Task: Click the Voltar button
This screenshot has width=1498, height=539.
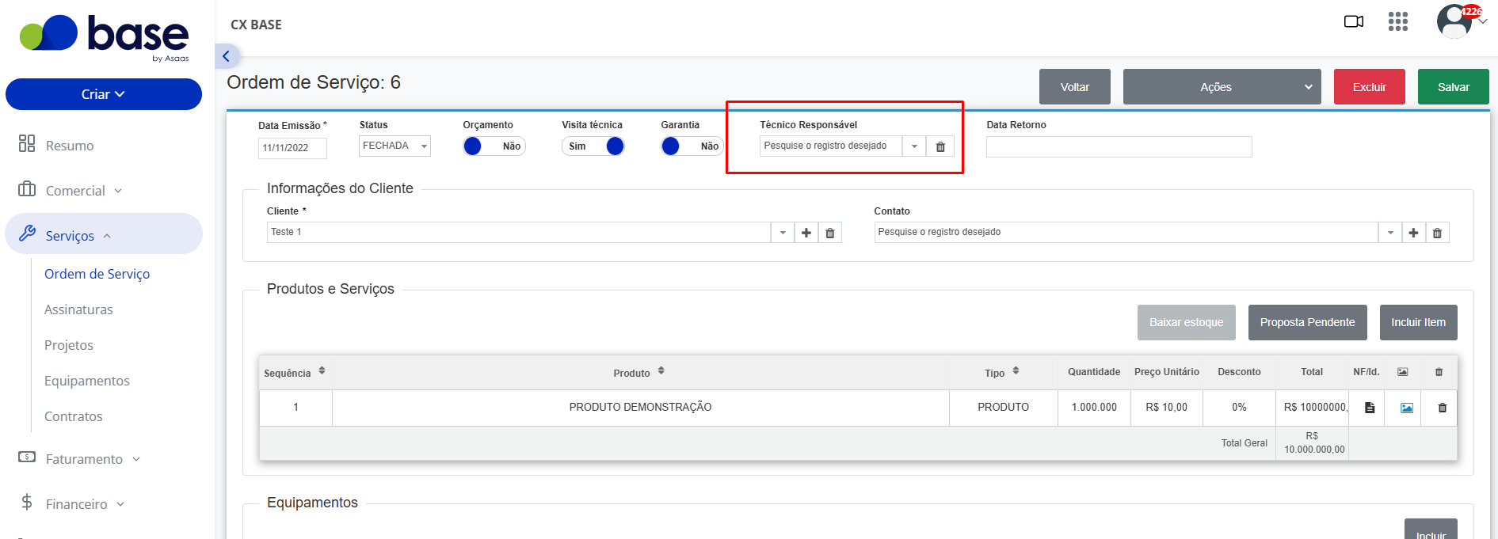Action: (x=1075, y=87)
